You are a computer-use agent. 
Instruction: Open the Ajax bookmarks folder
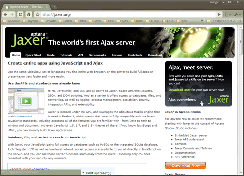coord(122,21)
